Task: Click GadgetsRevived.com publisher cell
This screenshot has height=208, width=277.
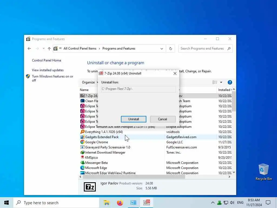Action: click(x=181, y=137)
